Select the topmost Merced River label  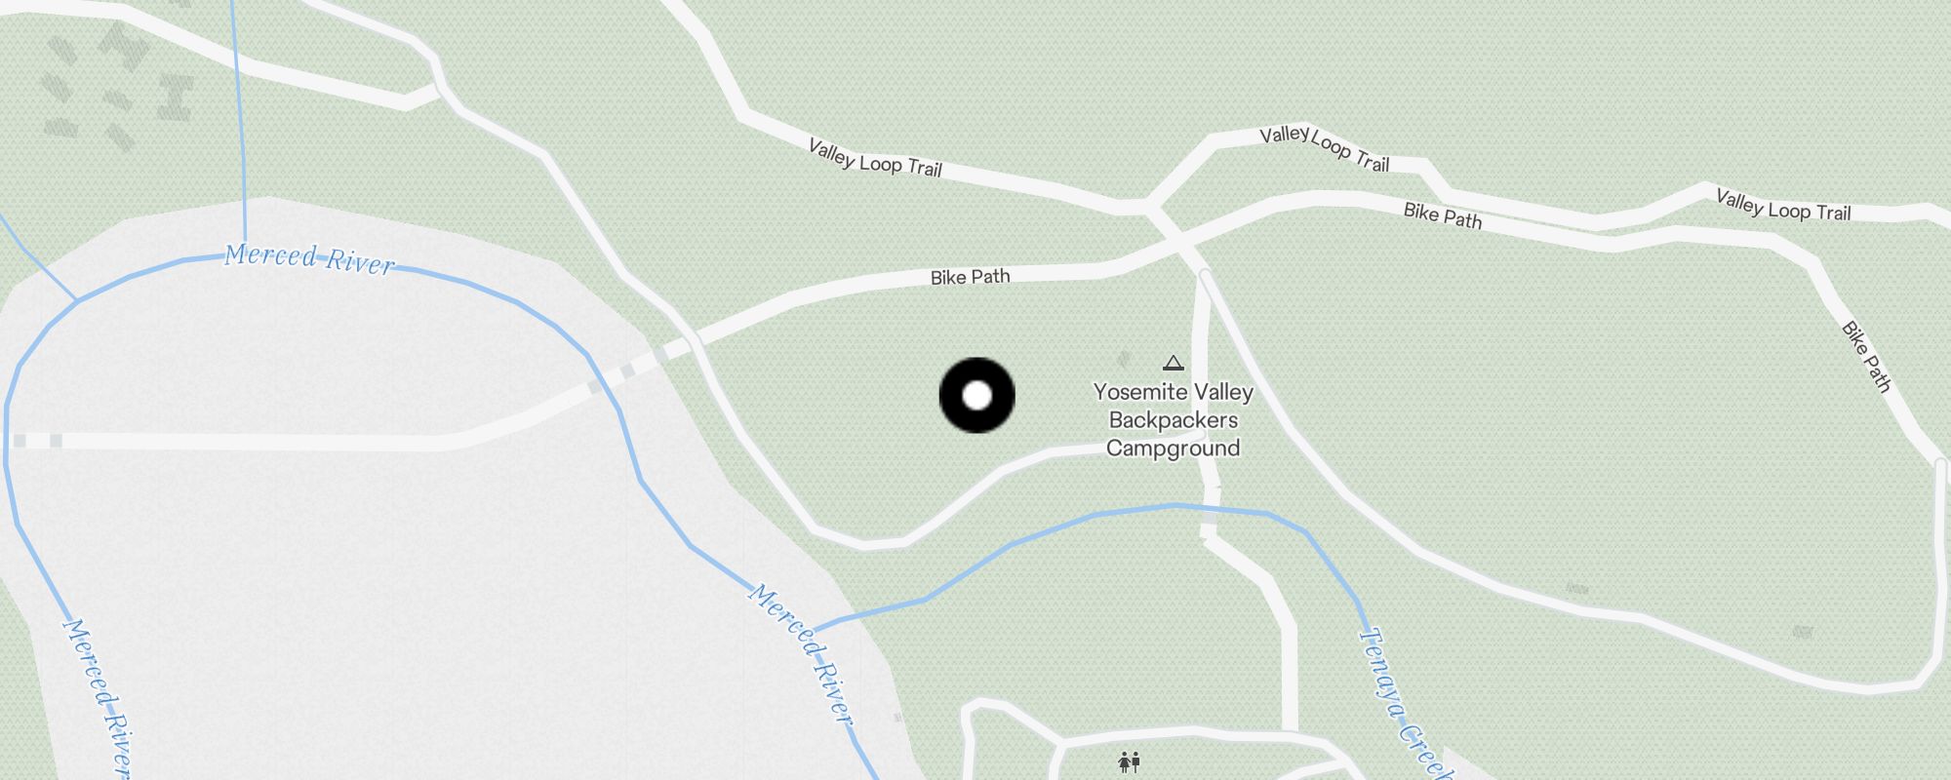click(310, 258)
